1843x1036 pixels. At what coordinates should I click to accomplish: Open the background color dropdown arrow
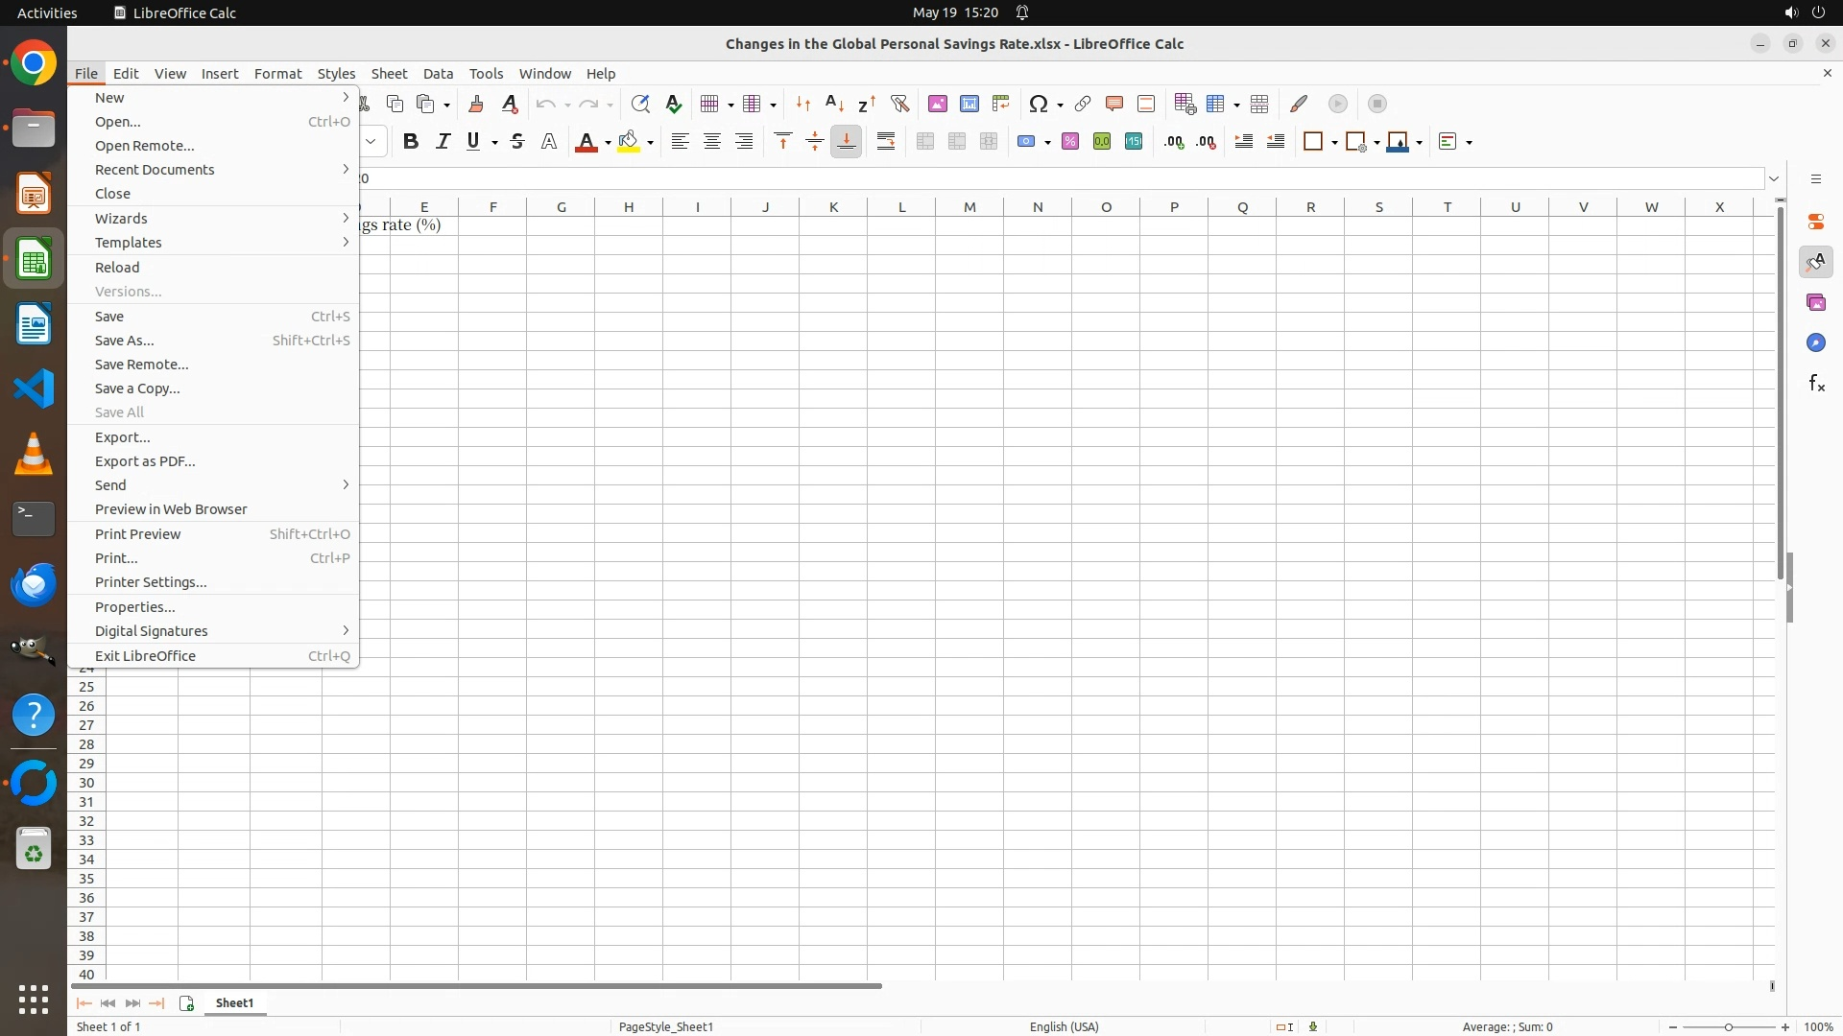coord(651,143)
